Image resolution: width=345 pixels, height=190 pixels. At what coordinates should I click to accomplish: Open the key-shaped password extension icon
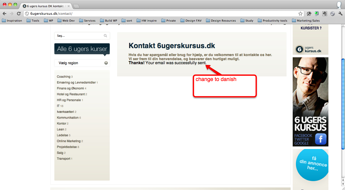309,13
